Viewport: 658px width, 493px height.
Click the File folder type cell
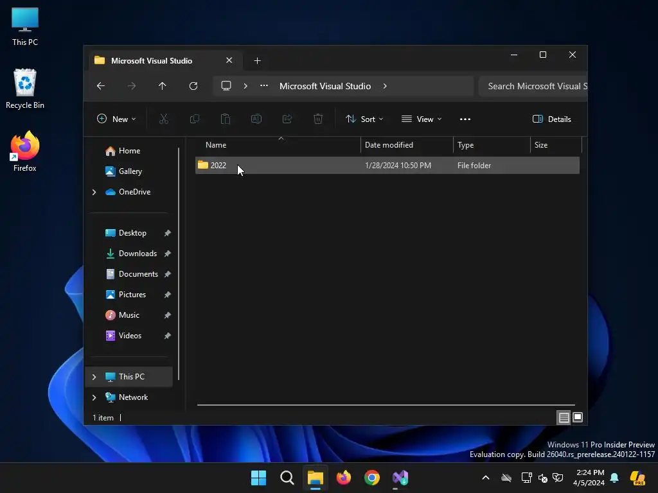click(474, 166)
